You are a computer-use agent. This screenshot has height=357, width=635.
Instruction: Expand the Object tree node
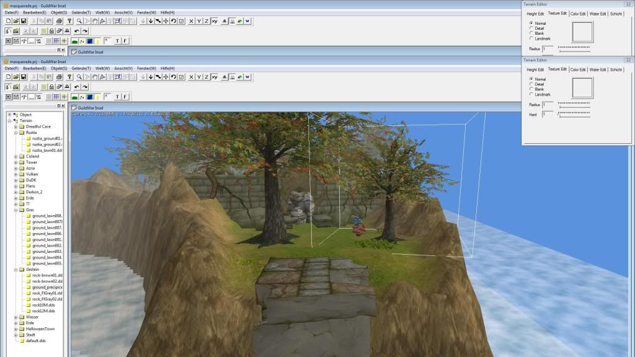[9, 115]
